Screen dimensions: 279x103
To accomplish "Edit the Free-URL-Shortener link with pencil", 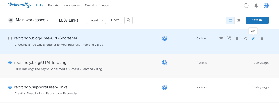I will [x=253, y=38].
